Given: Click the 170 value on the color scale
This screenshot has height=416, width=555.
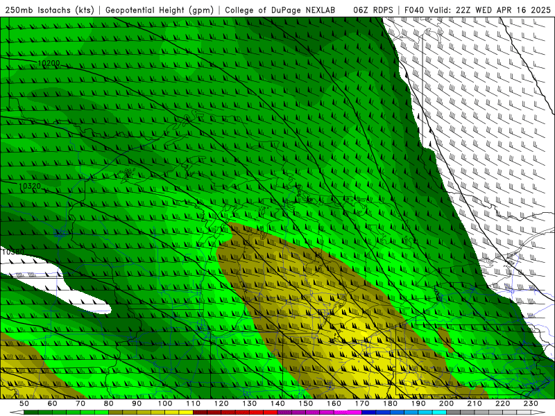Looking at the screenshot, I should (x=362, y=404).
